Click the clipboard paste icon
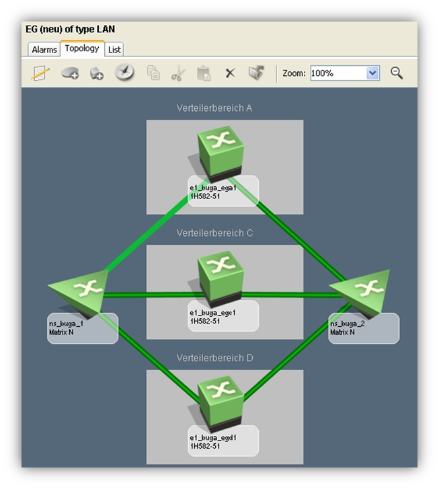 pos(204,73)
